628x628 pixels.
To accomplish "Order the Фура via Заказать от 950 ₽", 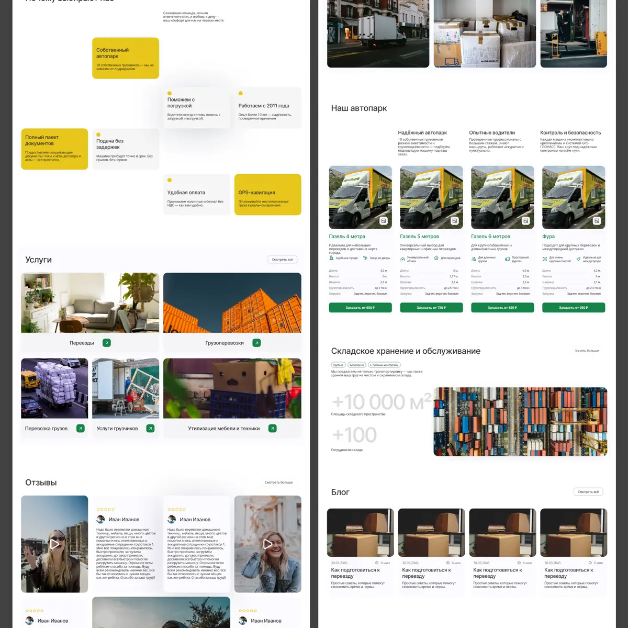I will [574, 308].
